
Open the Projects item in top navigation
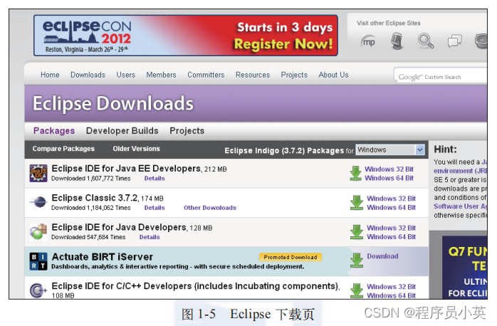click(x=294, y=75)
